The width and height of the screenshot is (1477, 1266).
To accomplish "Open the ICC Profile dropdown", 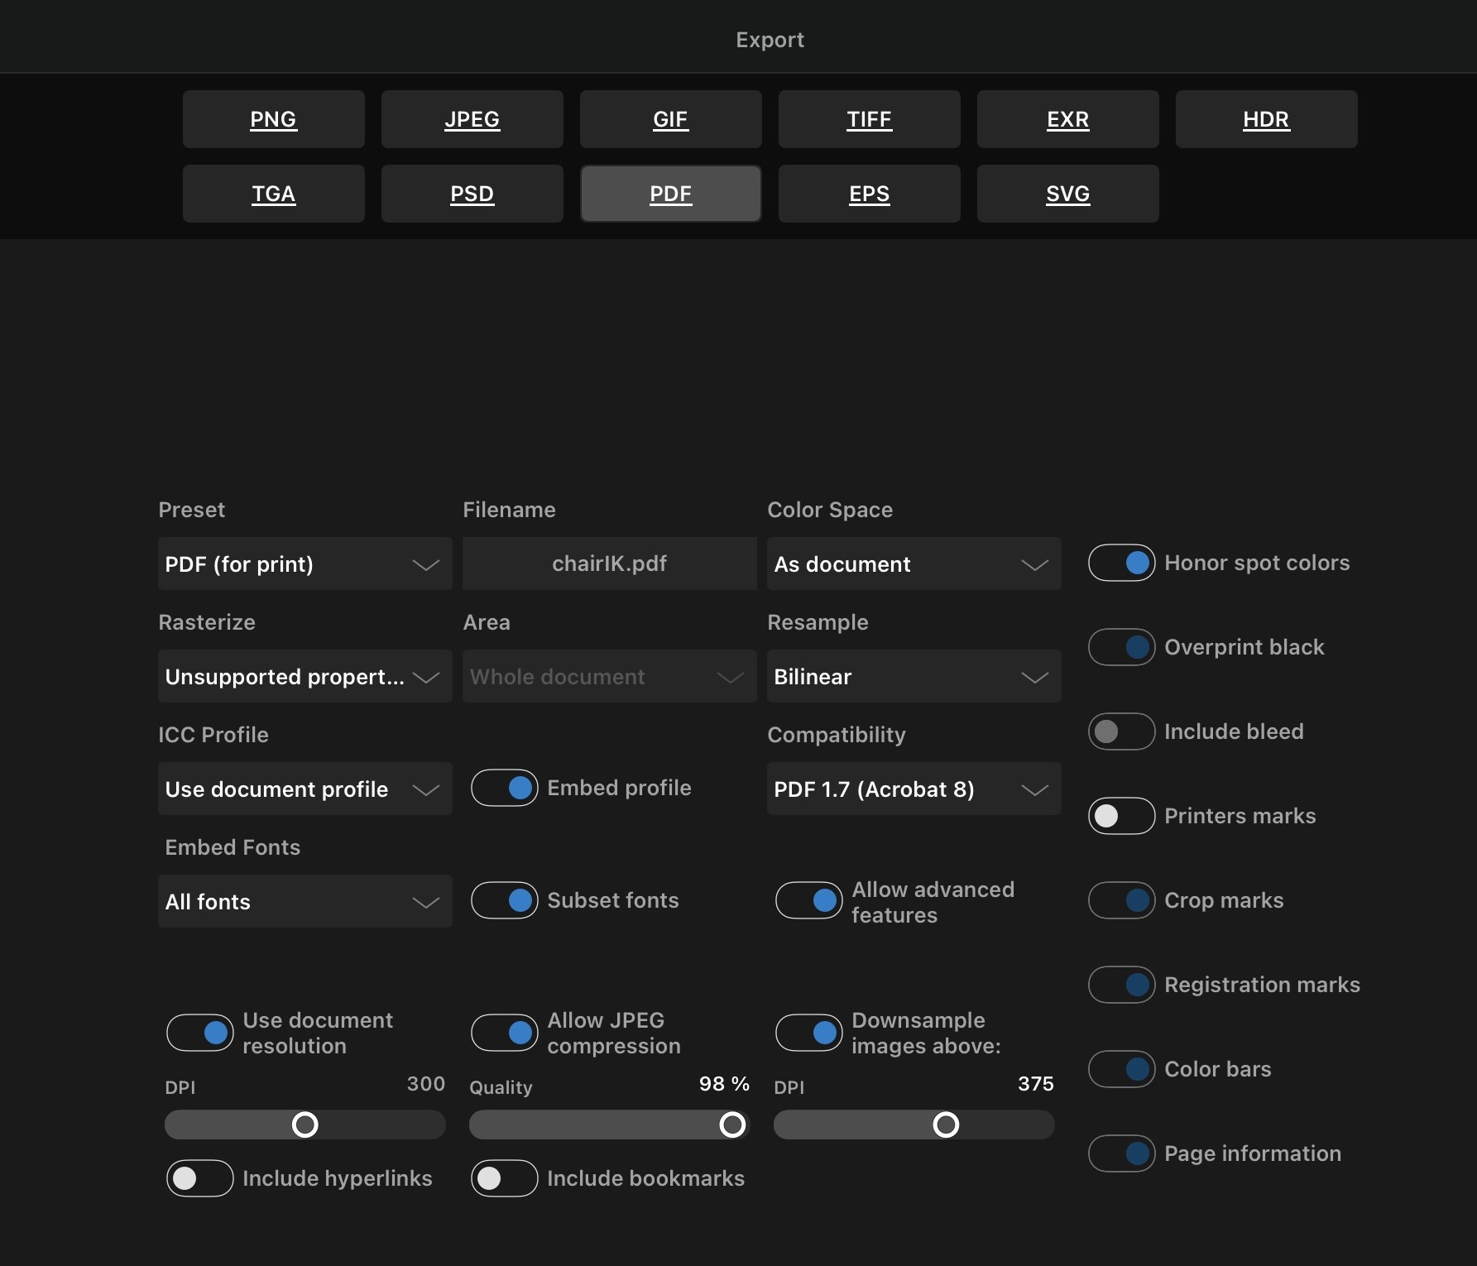I will [x=305, y=789].
